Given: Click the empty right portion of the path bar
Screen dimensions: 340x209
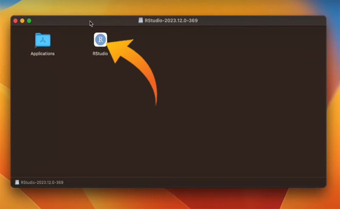Looking at the screenshot, I should pos(219,182).
